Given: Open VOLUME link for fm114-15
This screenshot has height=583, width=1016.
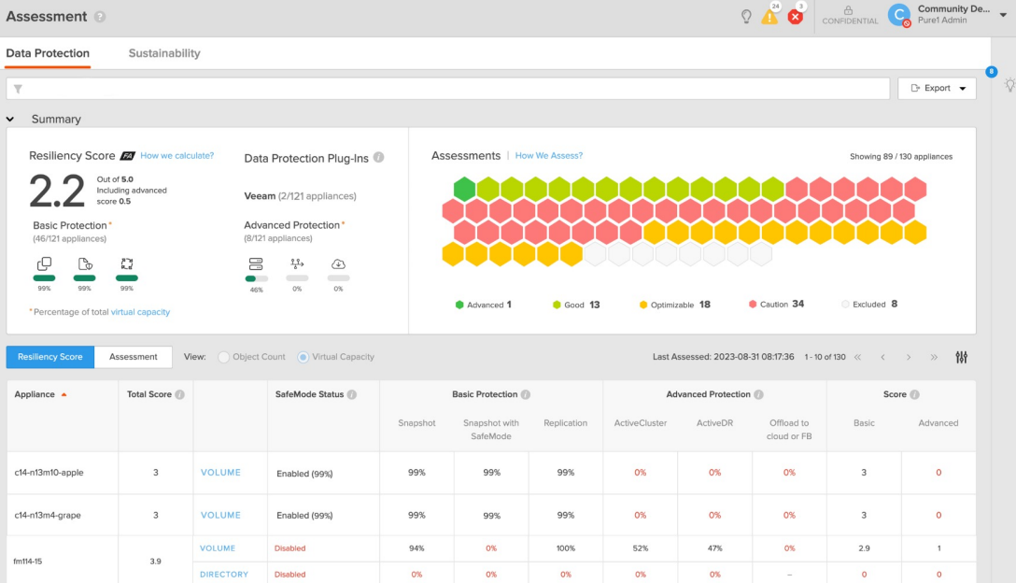Looking at the screenshot, I should pyautogui.click(x=218, y=548).
